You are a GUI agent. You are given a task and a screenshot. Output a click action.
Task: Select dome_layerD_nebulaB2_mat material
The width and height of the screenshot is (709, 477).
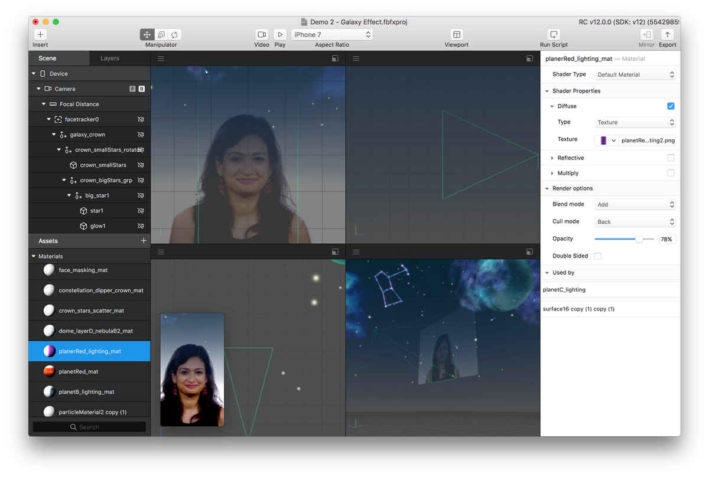(89, 331)
